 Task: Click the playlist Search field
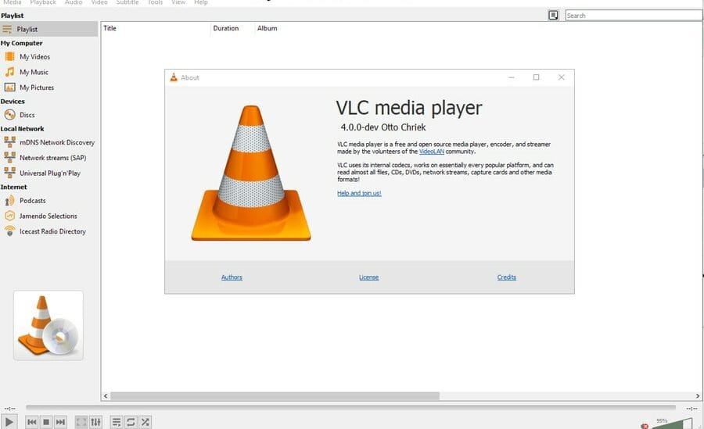click(634, 16)
